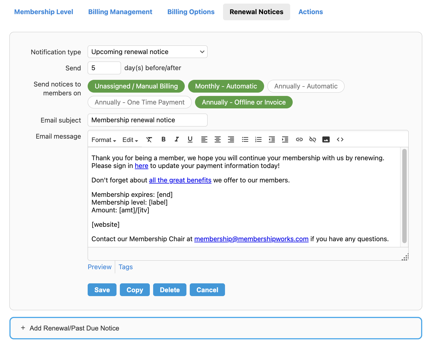The height and width of the screenshot is (346, 430).
Task: Switch to the Billing Options tab
Action: [x=191, y=12]
